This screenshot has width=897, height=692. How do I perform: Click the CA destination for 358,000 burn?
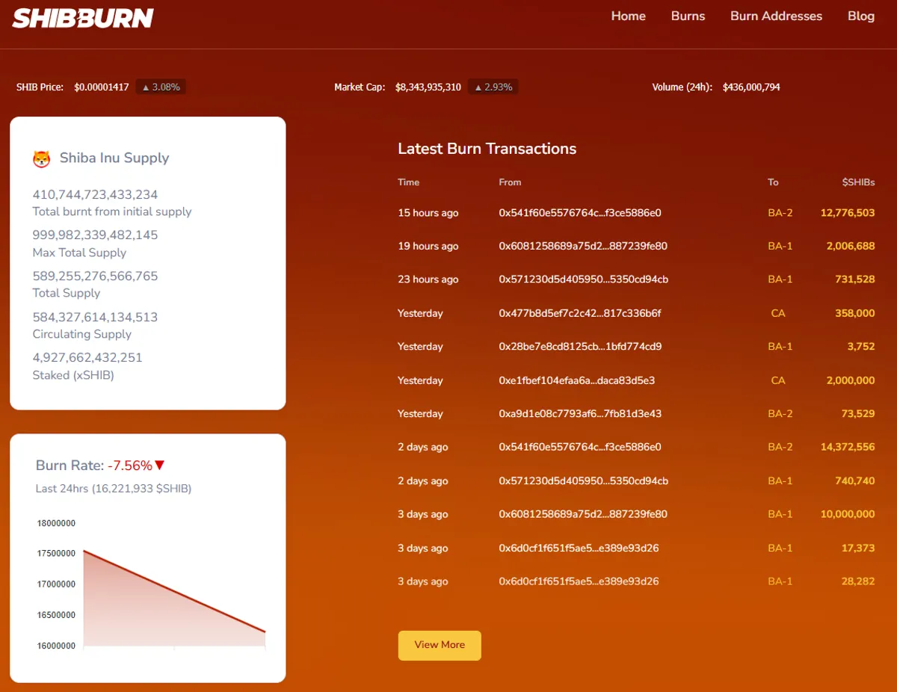(x=778, y=313)
